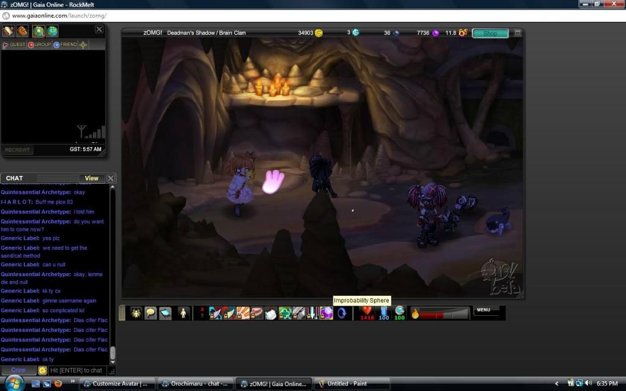
Task: Use the second red-and-green slash ring
Action: pyautogui.click(x=229, y=313)
